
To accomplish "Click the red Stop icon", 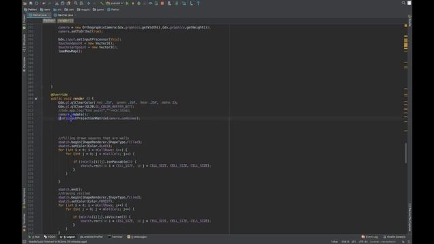I will pos(163,3).
